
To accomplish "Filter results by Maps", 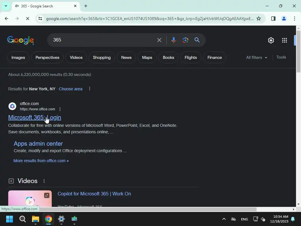I will 147,57.
